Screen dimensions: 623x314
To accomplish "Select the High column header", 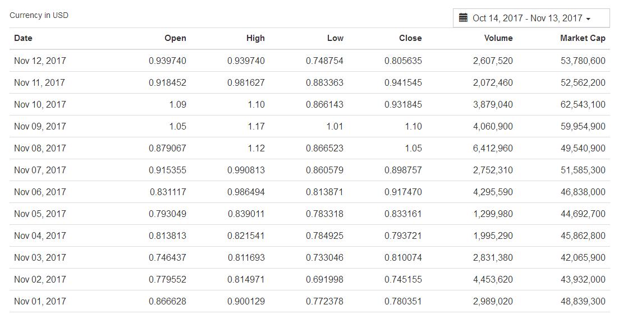I will [255, 38].
